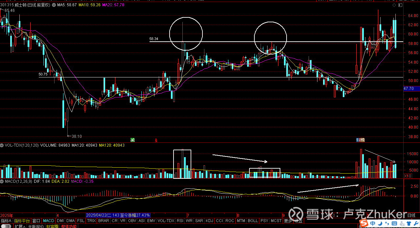Click the MA20: 57.78 label
Screen dimensions: 420x228
[x=113, y=5]
